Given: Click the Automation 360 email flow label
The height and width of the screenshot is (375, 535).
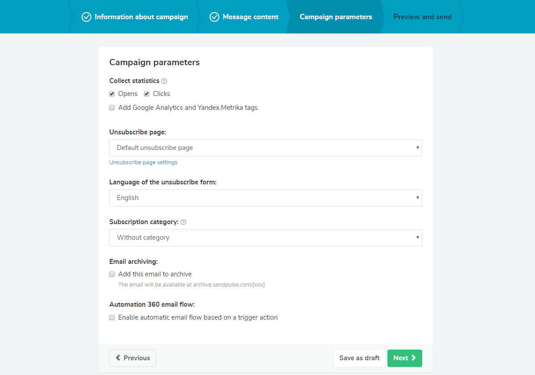Looking at the screenshot, I should tap(152, 304).
